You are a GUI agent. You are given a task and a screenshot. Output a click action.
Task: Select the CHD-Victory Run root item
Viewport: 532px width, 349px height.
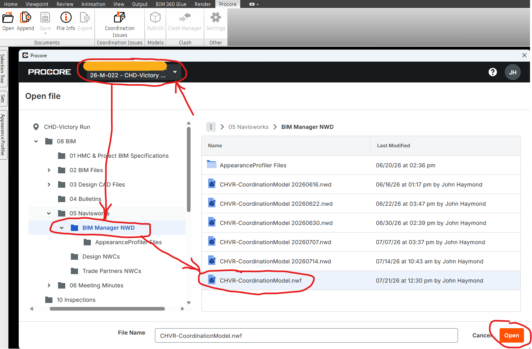67,127
